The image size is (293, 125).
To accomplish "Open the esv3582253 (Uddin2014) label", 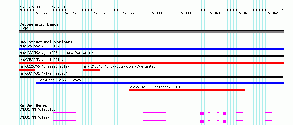I will 41,60.
